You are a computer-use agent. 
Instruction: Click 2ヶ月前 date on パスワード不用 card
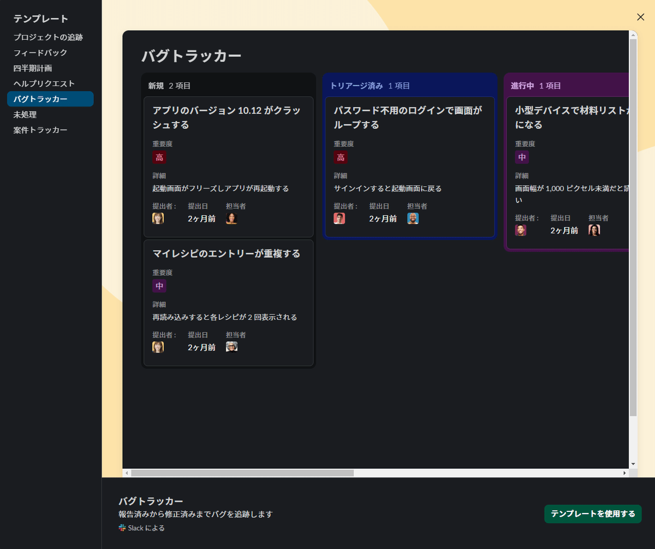(383, 218)
